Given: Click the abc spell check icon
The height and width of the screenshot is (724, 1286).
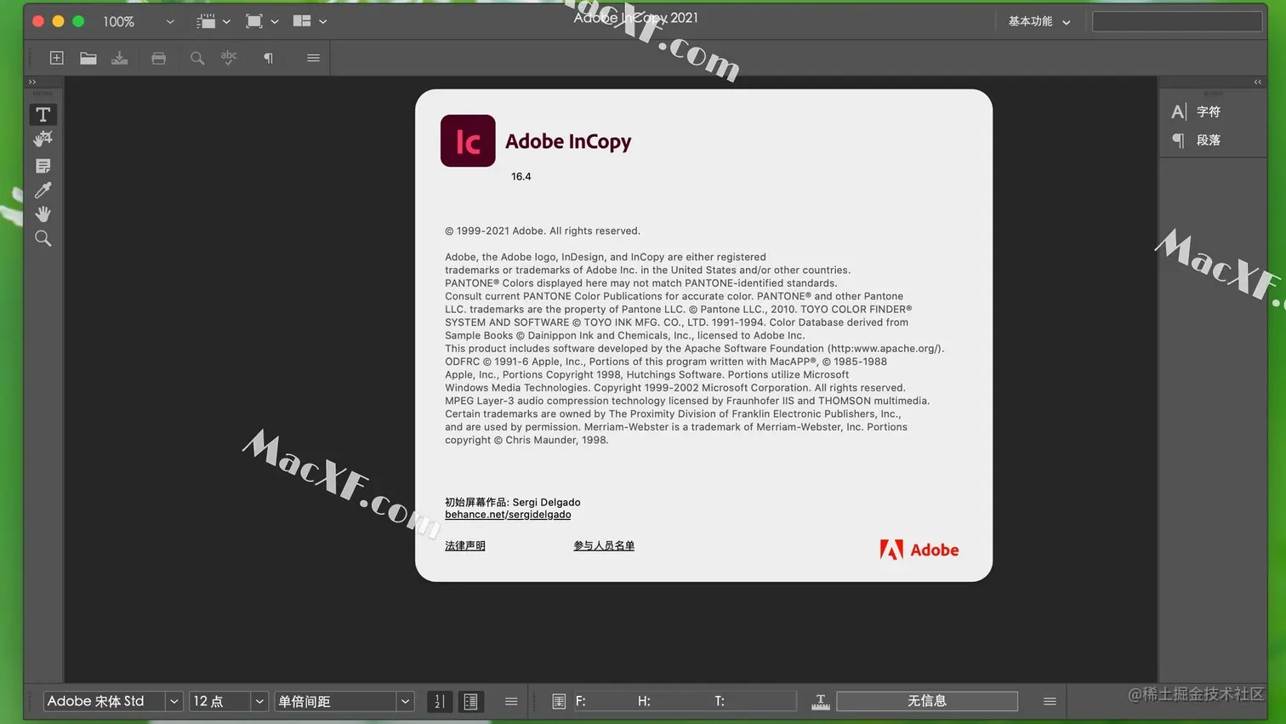Looking at the screenshot, I should [229, 57].
